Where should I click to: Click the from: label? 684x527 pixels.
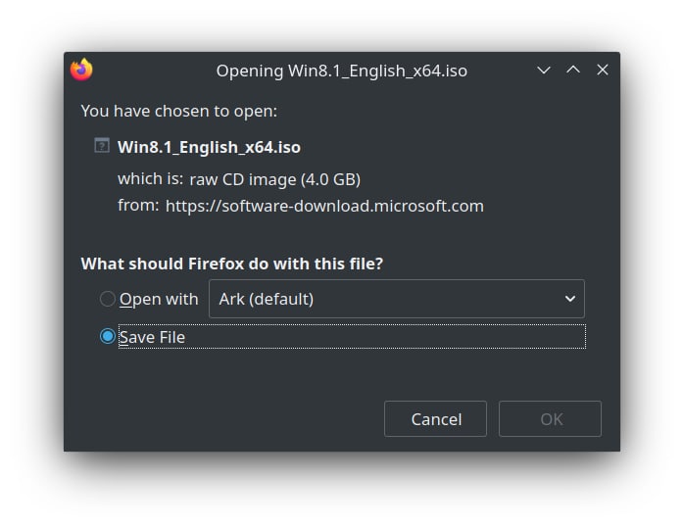pos(138,205)
